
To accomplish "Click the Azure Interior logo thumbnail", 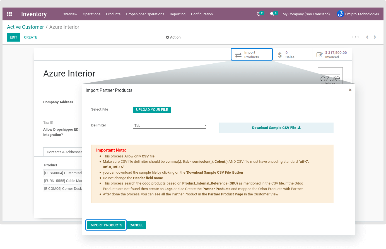I will click(x=330, y=76).
